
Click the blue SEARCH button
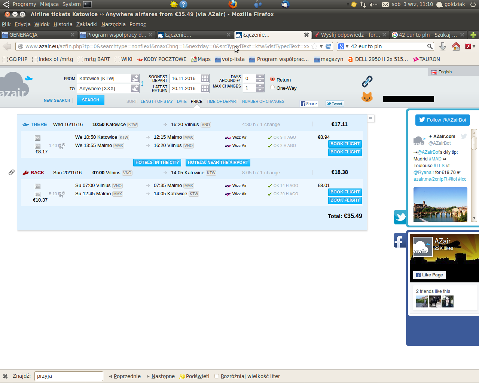(91, 100)
